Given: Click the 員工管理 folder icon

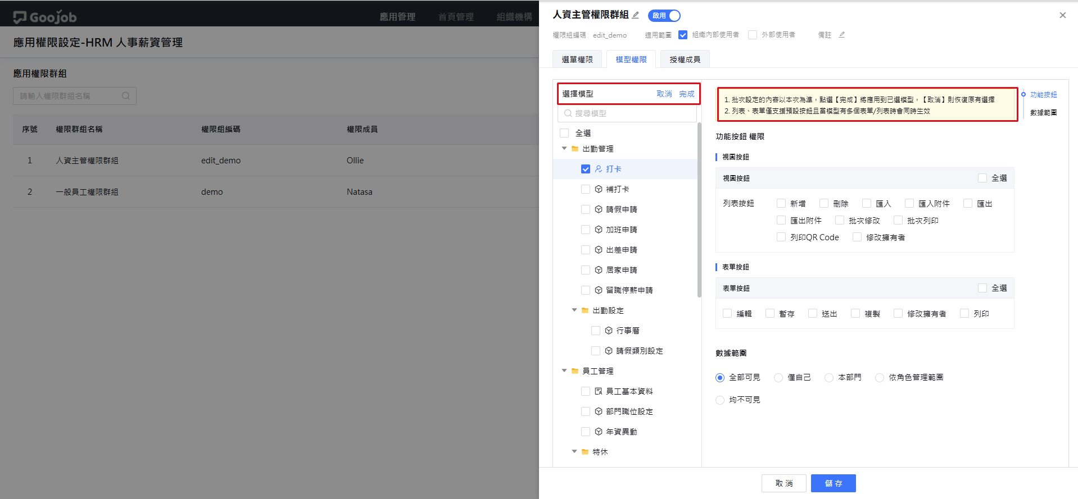Looking at the screenshot, I should click(x=575, y=371).
